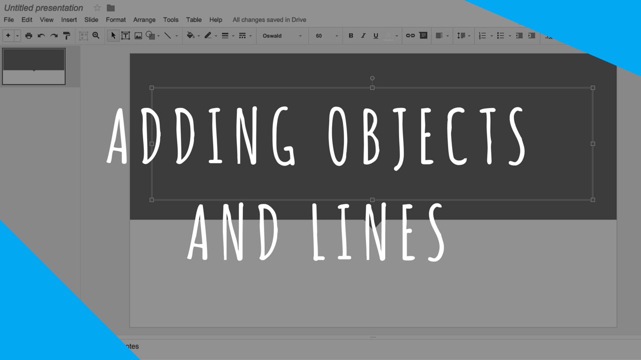The image size is (641, 360).
Task: Click the Move to folder icon
Action: (x=111, y=8)
